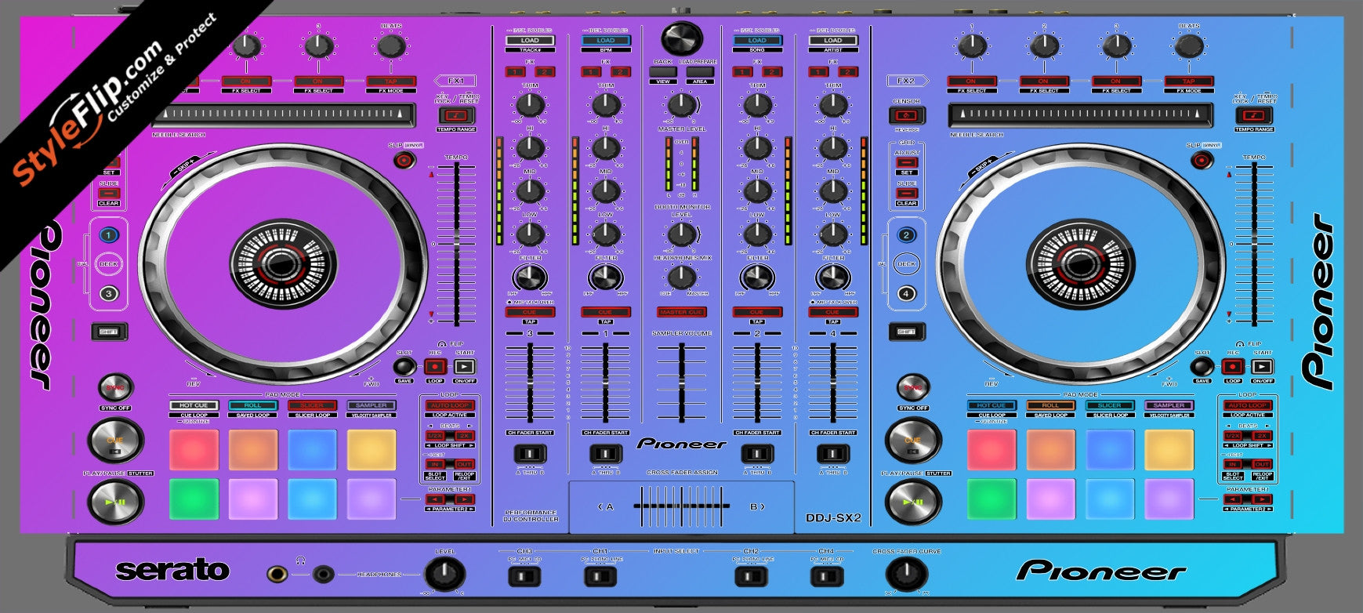Select HOT CUE pad mode on left deck
The image size is (1363, 613).
(x=194, y=405)
